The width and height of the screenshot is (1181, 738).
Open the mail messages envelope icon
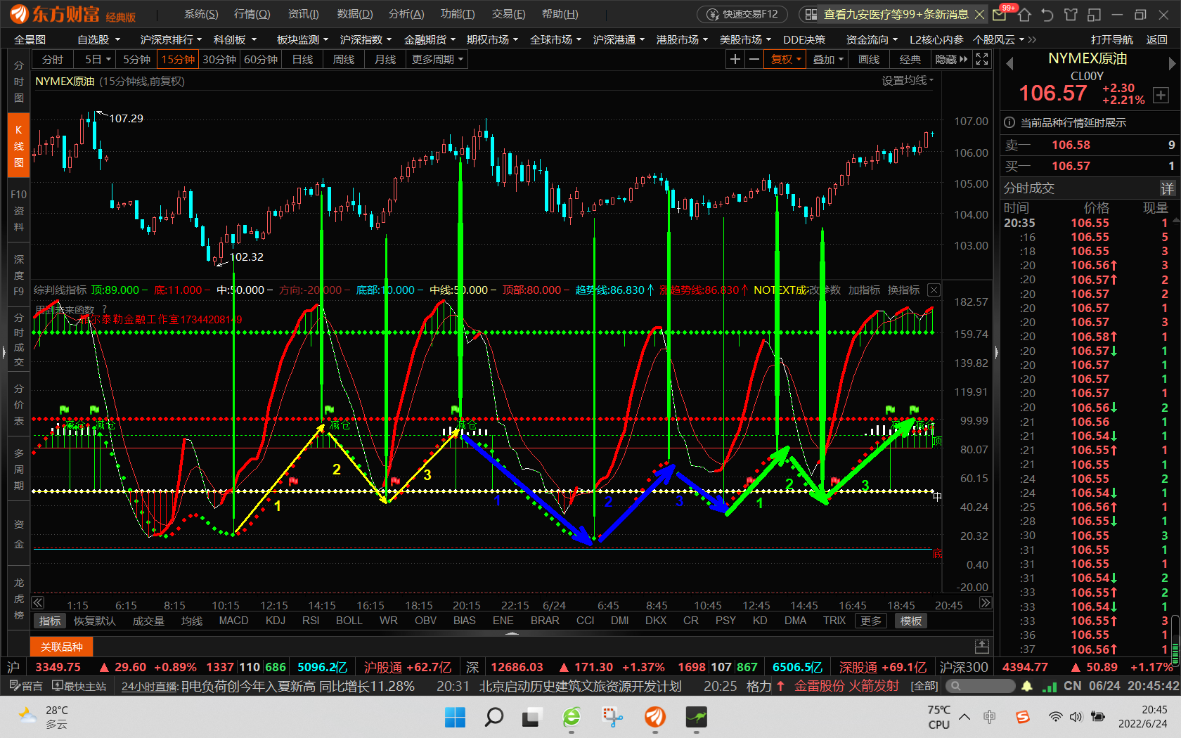click(x=999, y=15)
